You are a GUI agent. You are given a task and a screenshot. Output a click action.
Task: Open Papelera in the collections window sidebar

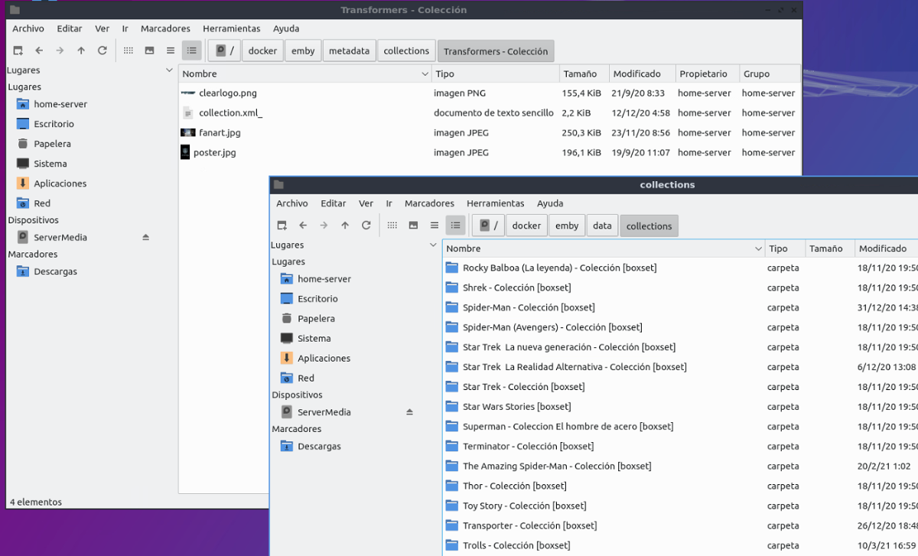(x=316, y=319)
